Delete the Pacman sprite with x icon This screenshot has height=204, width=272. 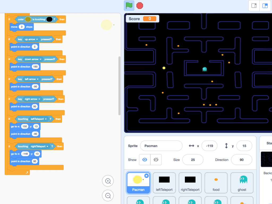[146, 176]
